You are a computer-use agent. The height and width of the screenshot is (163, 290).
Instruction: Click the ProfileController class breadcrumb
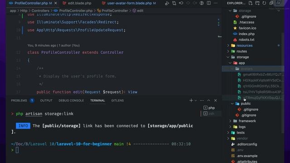115,11
